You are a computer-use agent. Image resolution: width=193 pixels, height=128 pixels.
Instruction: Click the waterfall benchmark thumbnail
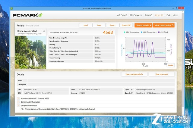pos(30,52)
